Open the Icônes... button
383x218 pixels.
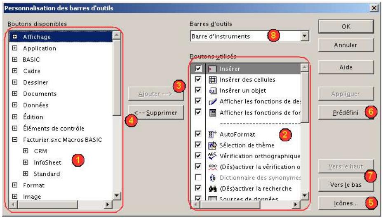point(346,203)
